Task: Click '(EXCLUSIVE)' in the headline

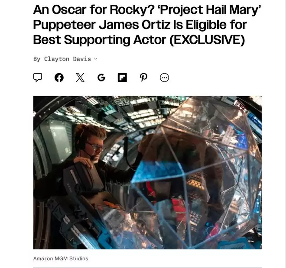Action: click(x=207, y=39)
